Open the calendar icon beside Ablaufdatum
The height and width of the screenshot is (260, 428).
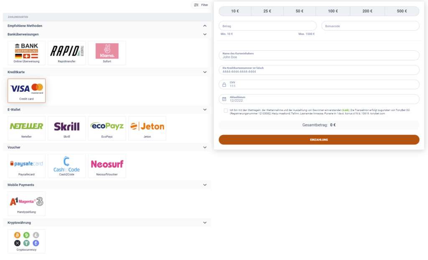[x=224, y=99]
